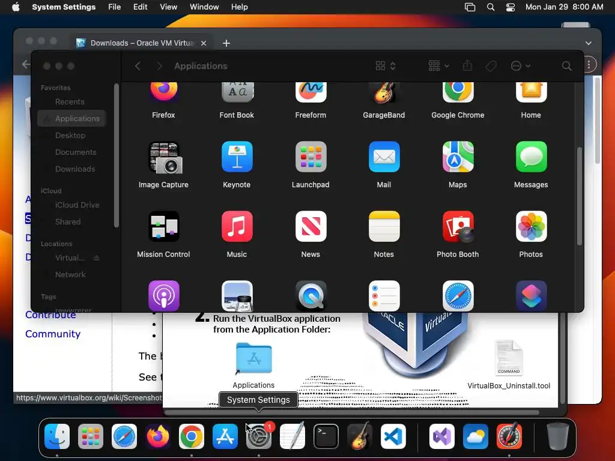Click Applications folder shortcut in VirtualBox installer
The height and width of the screenshot is (461, 615).
254,366
